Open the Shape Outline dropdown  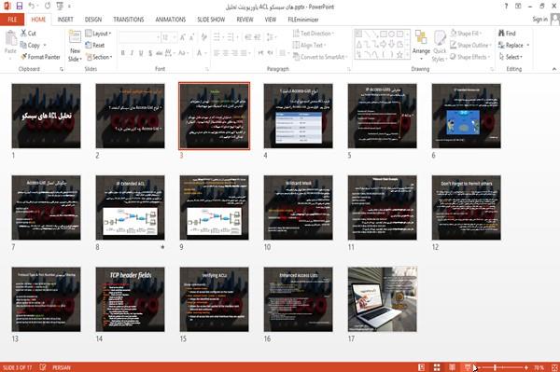pos(470,45)
